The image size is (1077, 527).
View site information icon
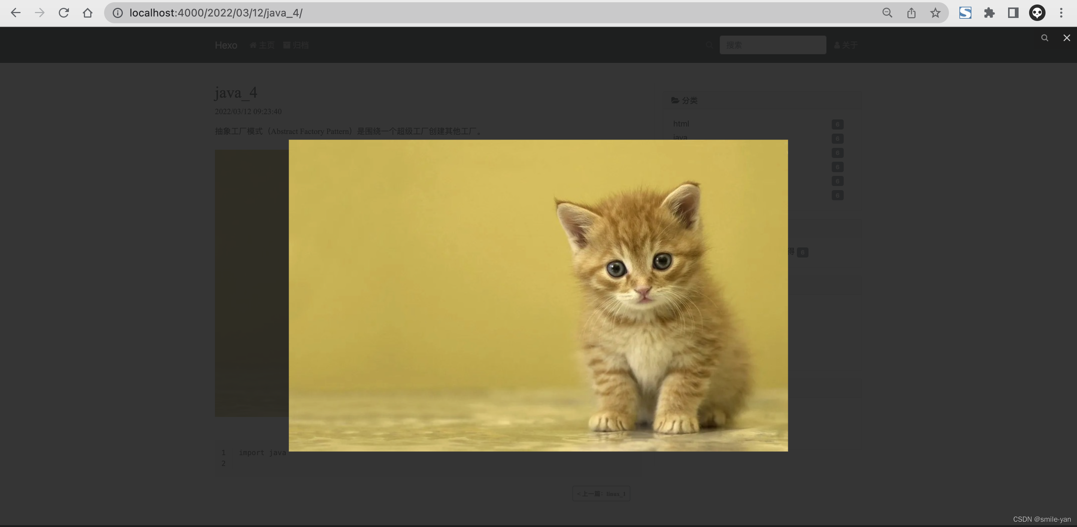click(118, 13)
